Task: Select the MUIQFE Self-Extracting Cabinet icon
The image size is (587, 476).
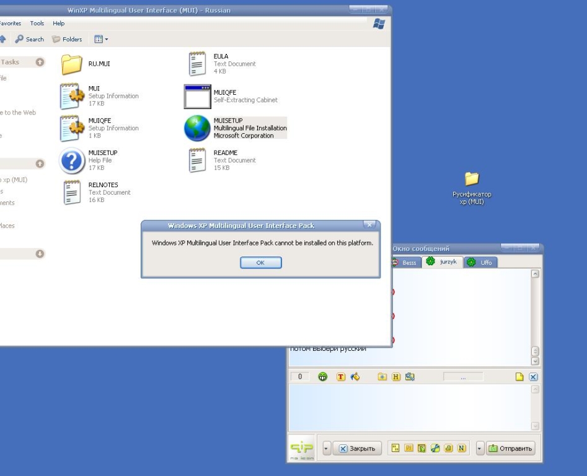Action: (197, 97)
